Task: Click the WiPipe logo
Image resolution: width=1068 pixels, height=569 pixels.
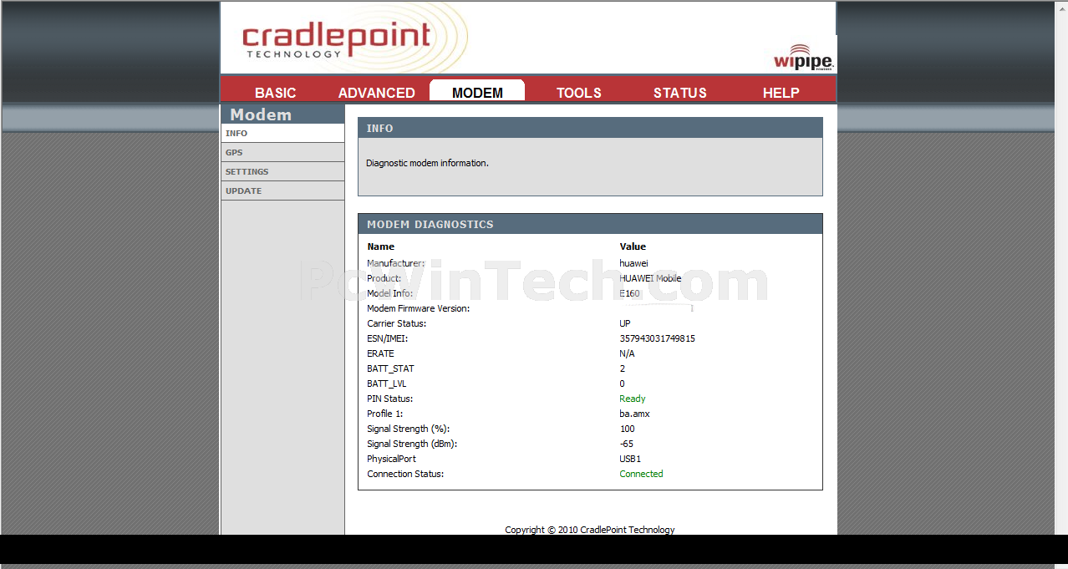Action: 802,58
